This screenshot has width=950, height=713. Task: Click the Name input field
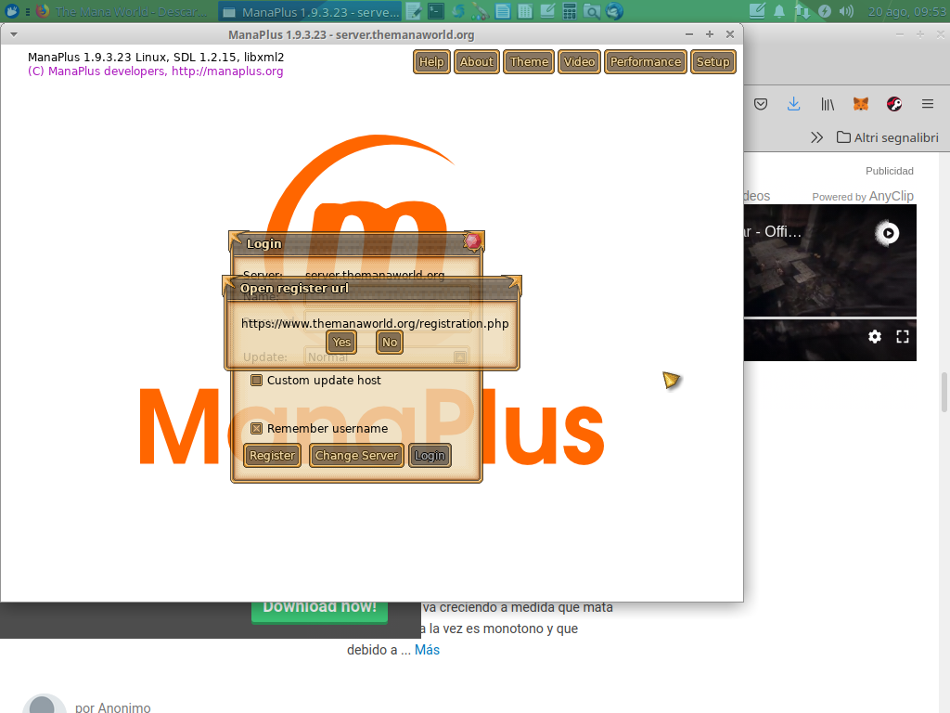point(388,297)
